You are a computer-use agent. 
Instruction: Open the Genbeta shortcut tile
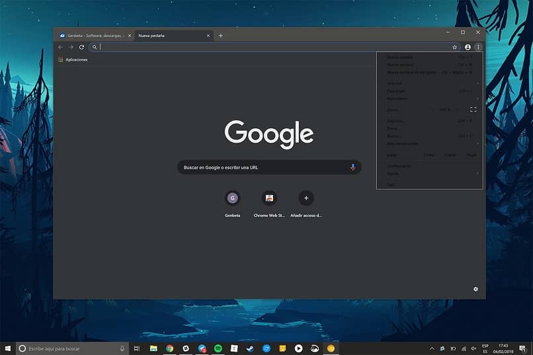point(233,203)
